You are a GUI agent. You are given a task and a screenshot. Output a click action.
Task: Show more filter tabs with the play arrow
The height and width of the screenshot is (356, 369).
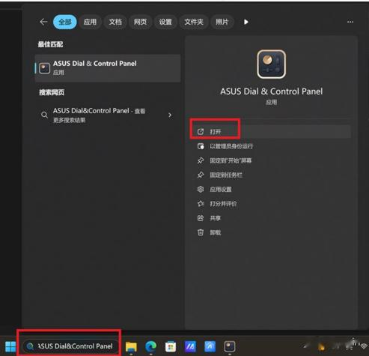point(246,22)
